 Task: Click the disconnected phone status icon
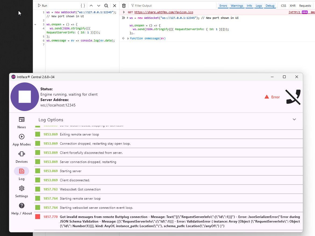click(x=293, y=97)
